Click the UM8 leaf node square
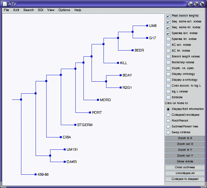207x188 pixels. pyautogui.click(x=147, y=25)
